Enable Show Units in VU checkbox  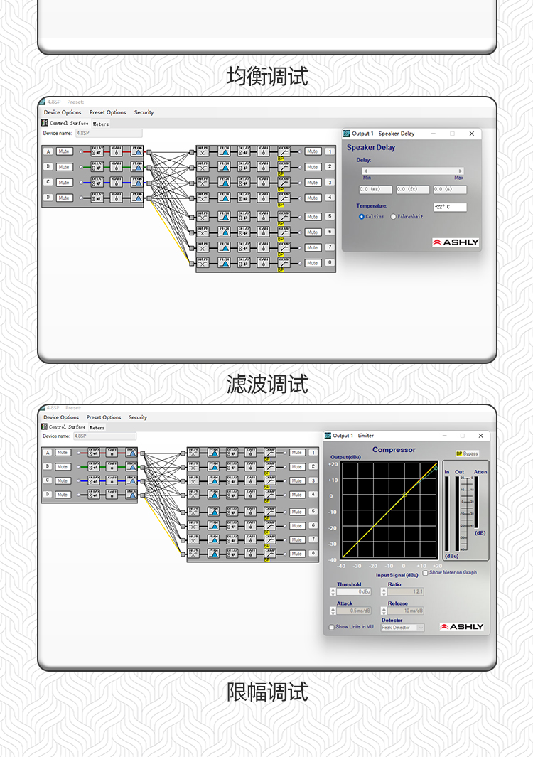(x=332, y=627)
